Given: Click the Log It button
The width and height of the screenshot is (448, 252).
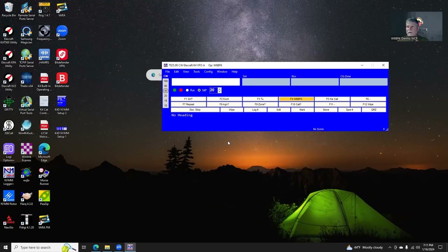Looking at the screenshot, I should (x=255, y=110).
